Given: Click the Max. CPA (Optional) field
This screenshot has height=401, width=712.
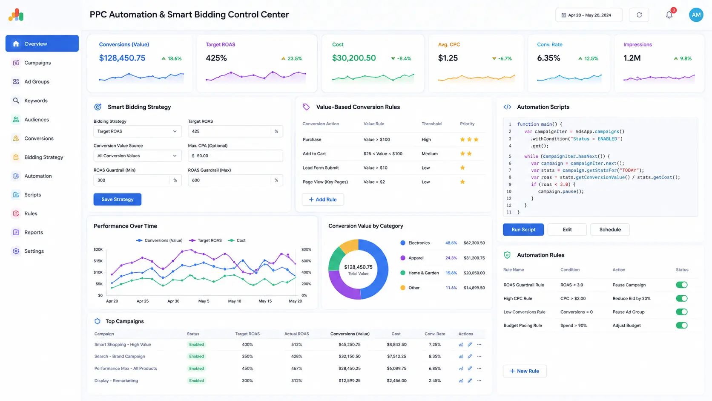Looking at the screenshot, I should point(235,156).
